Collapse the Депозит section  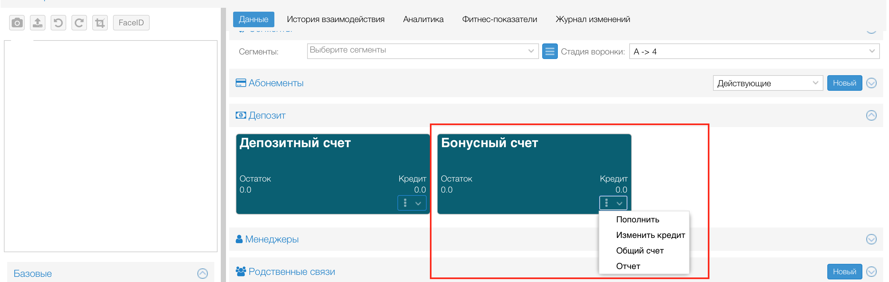click(x=871, y=115)
